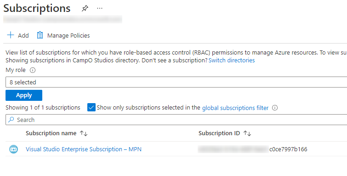This screenshot has height=176, width=347.
Task: Sort by Subscription name column arrows
Action: click(84, 133)
